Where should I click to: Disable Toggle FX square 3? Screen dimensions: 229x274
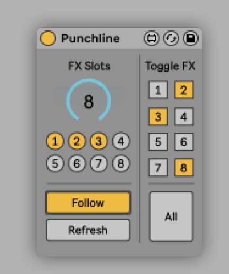(158, 116)
